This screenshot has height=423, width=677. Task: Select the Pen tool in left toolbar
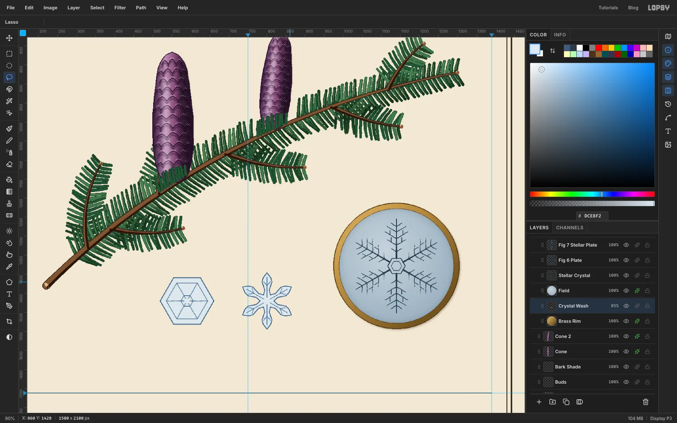click(9, 306)
